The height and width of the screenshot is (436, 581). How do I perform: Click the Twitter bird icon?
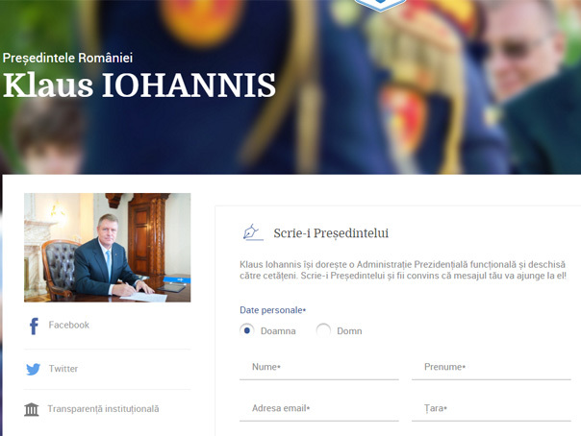pos(33,369)
